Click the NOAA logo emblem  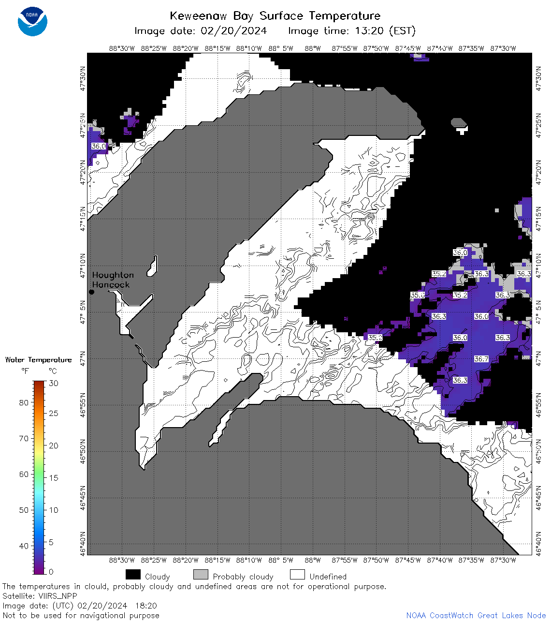pos(32,21)
